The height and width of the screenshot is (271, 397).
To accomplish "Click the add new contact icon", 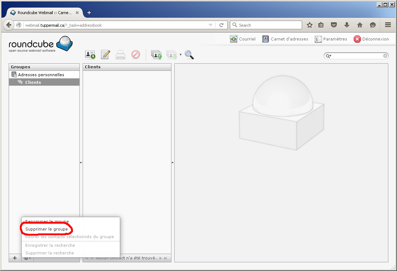I will pyautogui.click(x=90, y=55).
